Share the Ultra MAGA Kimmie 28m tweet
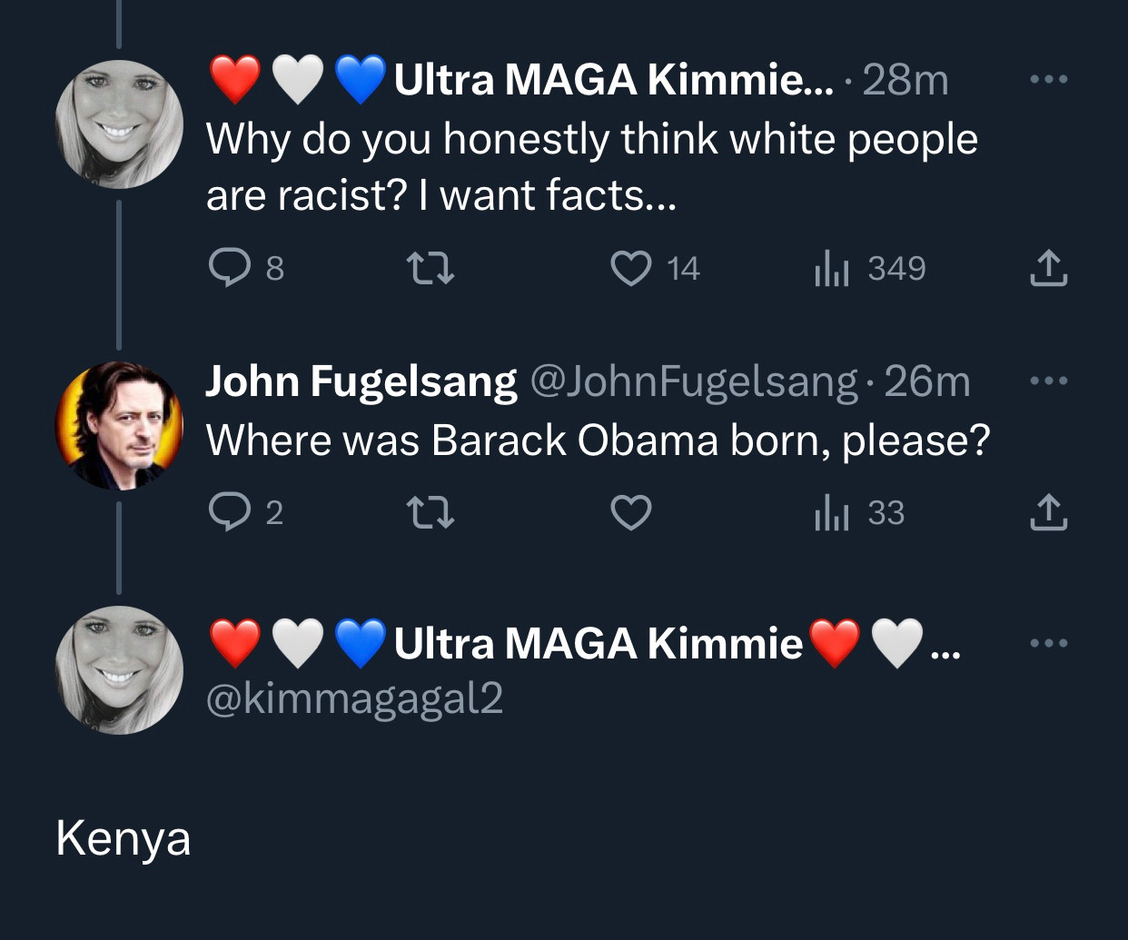The width and height of the screenshot is (1128, 940). point(1048,268)
